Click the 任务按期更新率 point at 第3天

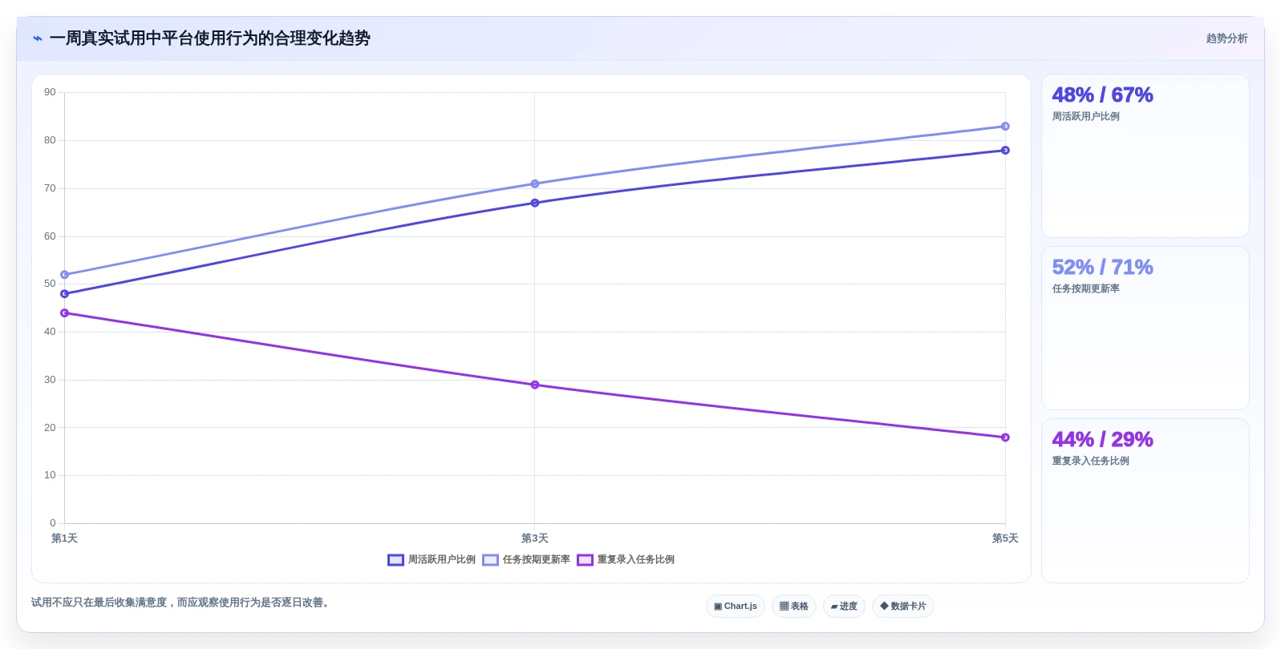(x=535, y=184)
